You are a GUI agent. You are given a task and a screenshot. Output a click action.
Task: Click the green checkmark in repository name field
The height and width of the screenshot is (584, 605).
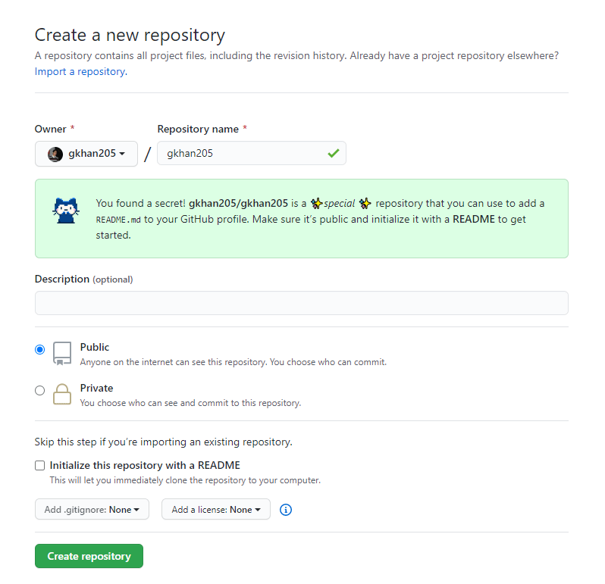(x=334, y=154)
